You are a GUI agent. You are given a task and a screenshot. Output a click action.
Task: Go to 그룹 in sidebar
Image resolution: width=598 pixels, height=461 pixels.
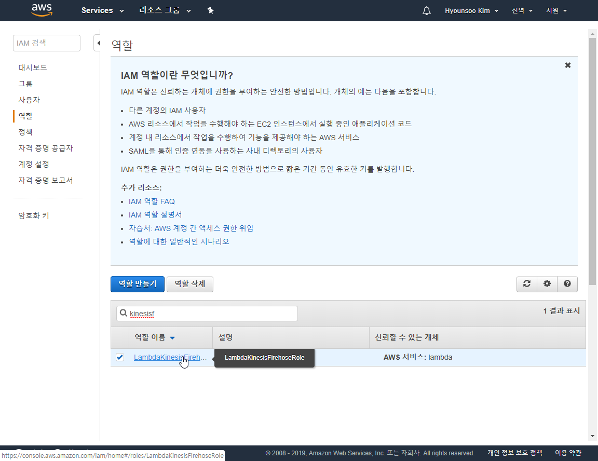(25, 84)
